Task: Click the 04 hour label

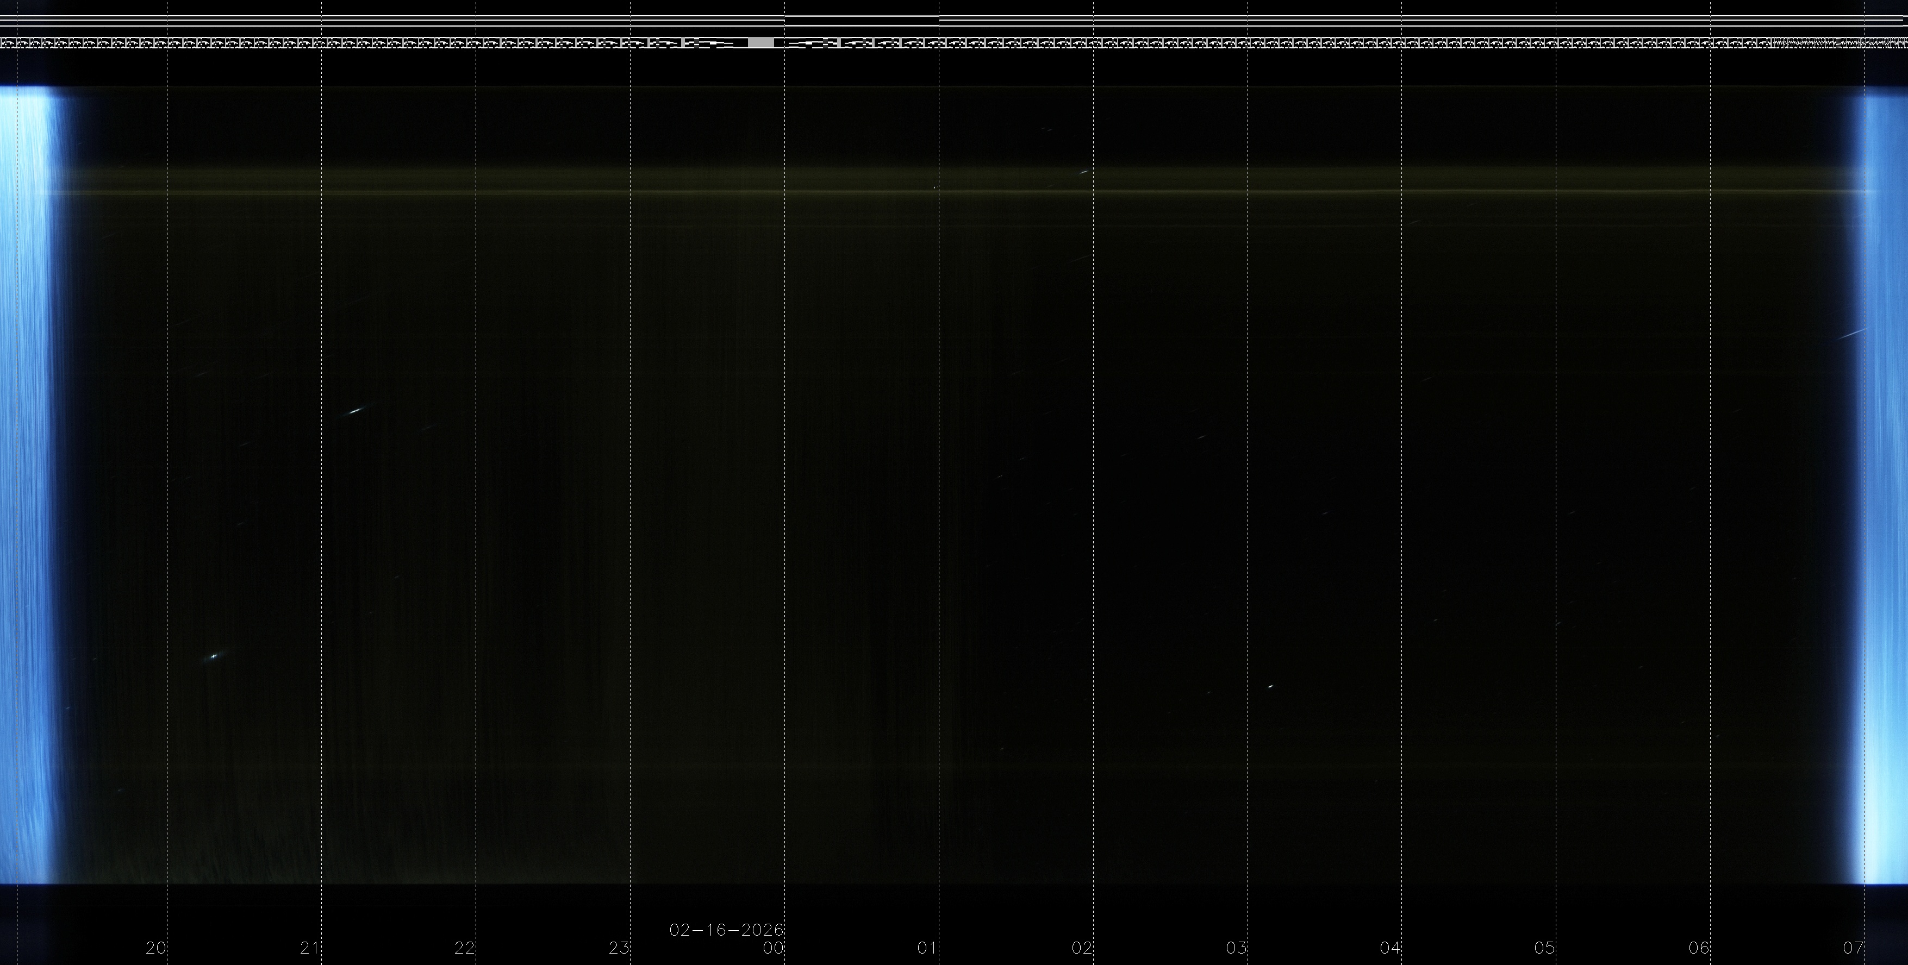Action: click(x=1391, y=948)
